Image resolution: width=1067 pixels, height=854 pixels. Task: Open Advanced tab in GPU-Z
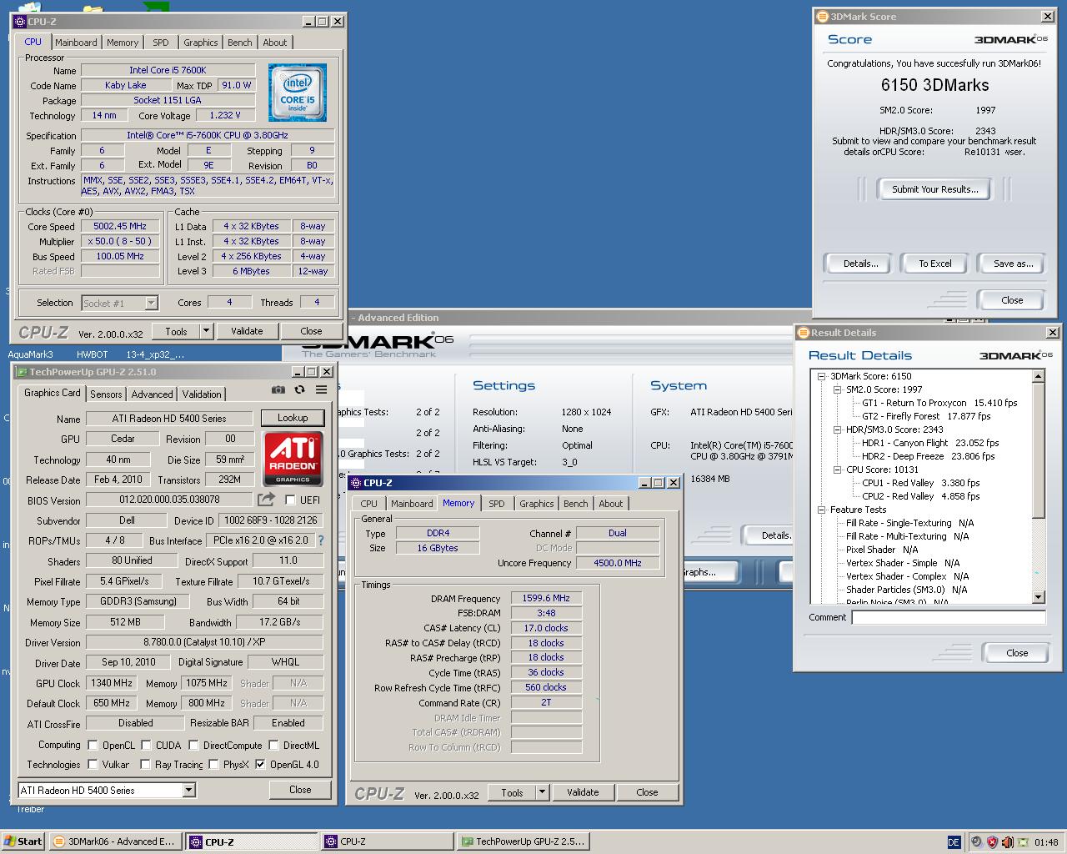[x=152, y=394]
